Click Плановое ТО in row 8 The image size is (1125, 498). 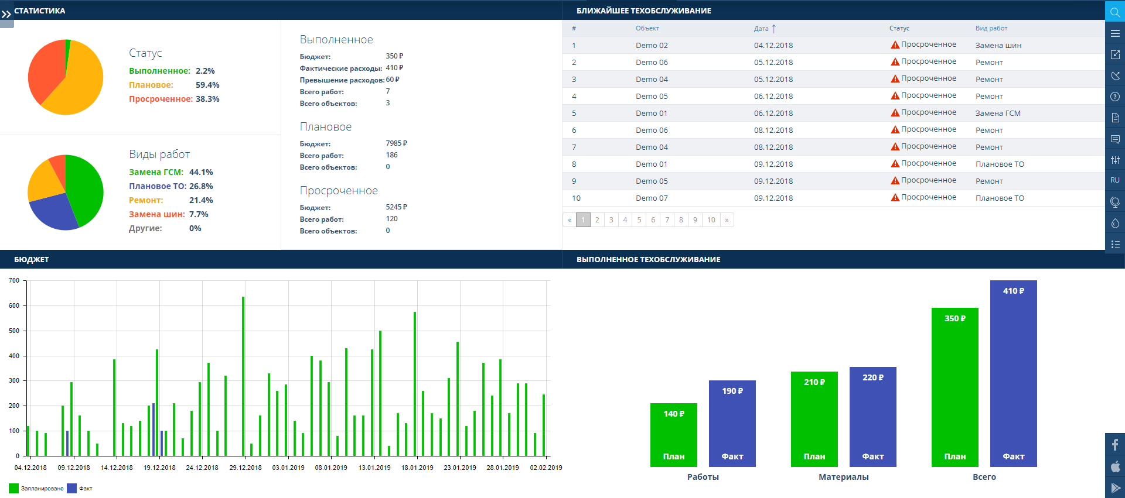point(1000,164)
